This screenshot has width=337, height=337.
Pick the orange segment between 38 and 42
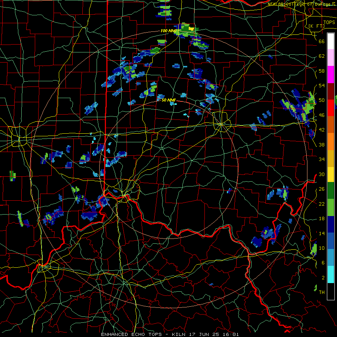(331, 142)
